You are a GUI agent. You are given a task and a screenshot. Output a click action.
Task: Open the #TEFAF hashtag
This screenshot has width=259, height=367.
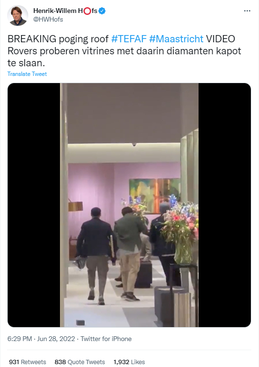[x=129, y=39]
